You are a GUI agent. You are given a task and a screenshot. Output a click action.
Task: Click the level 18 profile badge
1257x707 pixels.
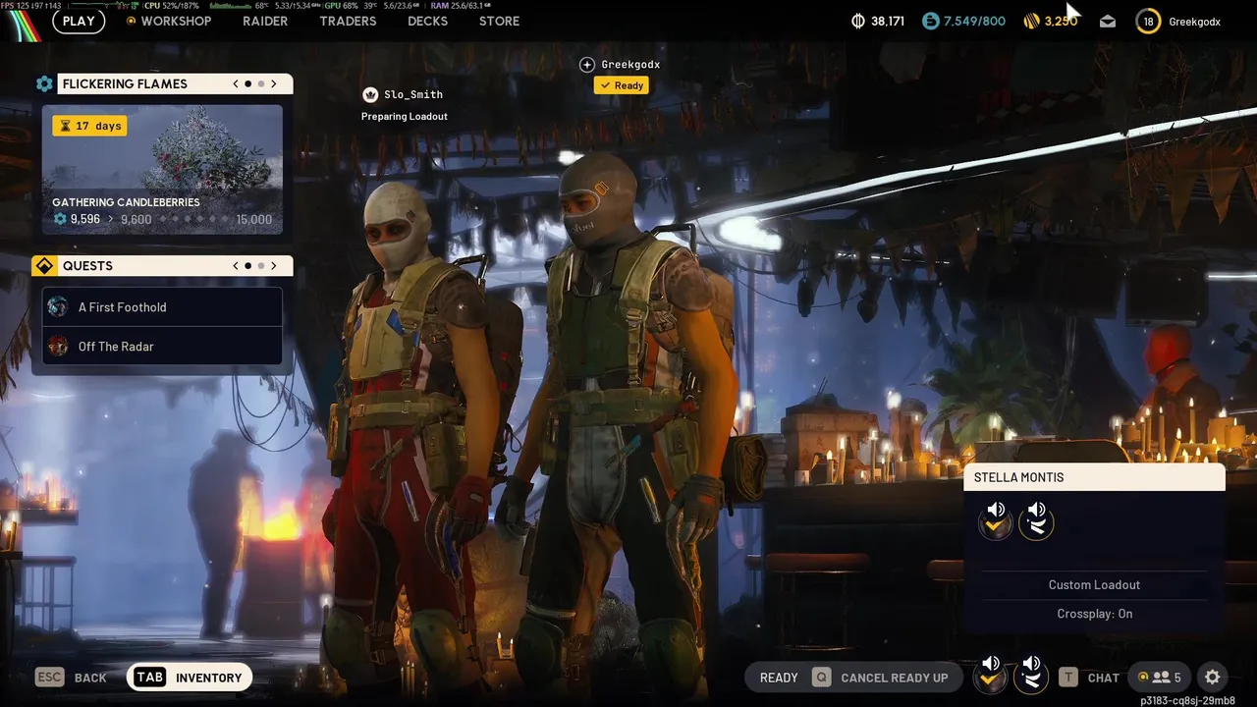point(1148,21)
